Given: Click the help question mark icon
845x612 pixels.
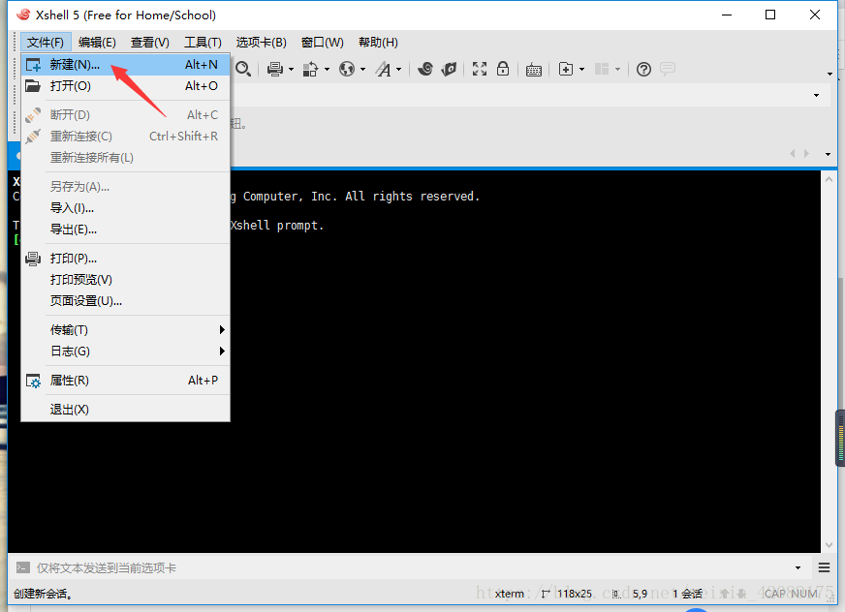Looking at the screenshot, I should 643,69.
